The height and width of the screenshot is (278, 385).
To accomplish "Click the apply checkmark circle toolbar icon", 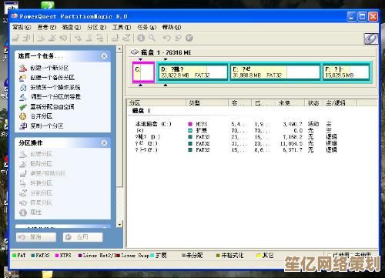I will (189, 38).
